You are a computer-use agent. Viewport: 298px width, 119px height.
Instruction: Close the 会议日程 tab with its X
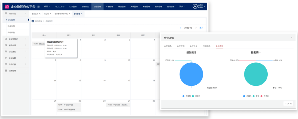tap(82, 13)
